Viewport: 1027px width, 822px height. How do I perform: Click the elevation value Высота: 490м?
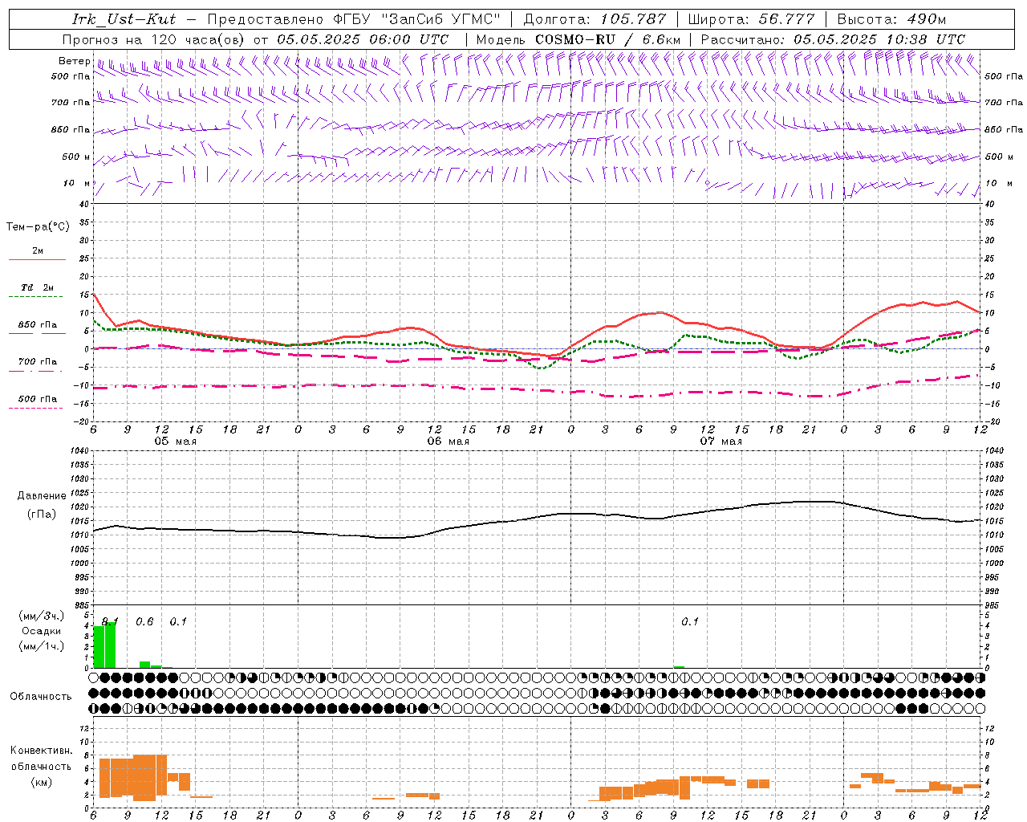891,19
